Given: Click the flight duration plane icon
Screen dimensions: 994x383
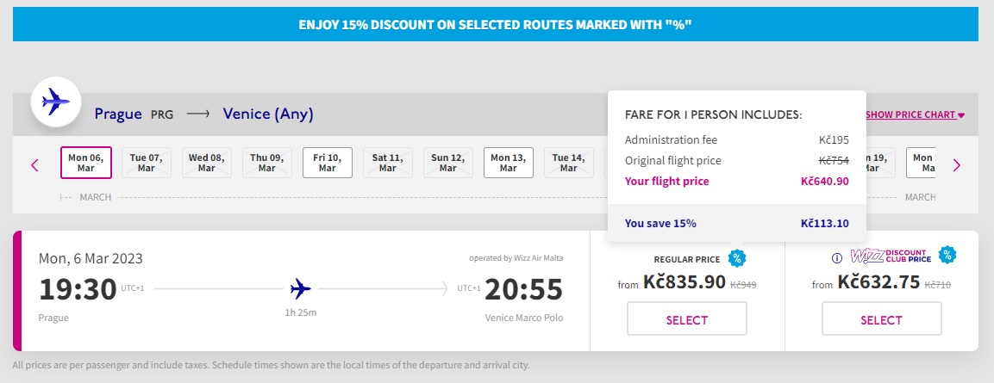Looking at the screenshot, I should [x=301, y=288].
